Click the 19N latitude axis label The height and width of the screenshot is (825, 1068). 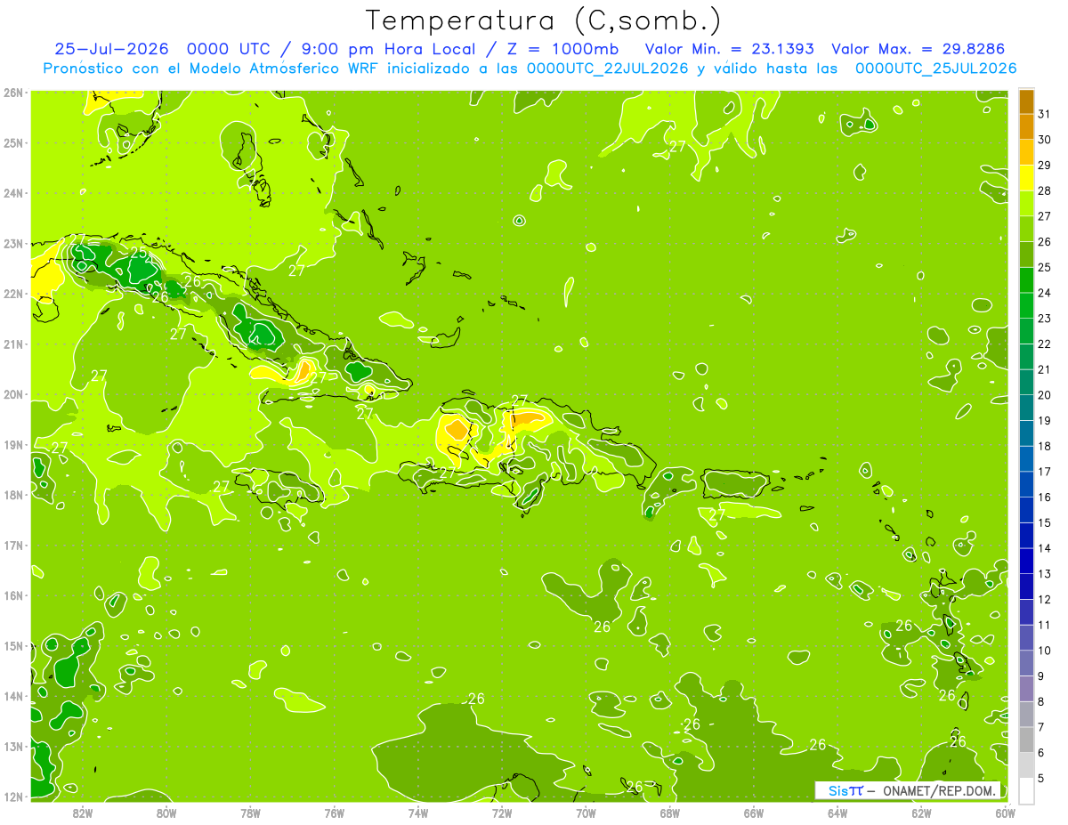(x=13, y=445)
